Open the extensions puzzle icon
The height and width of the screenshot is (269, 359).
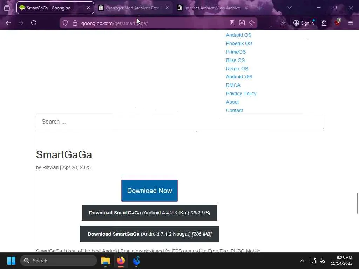tap(324, 23)
